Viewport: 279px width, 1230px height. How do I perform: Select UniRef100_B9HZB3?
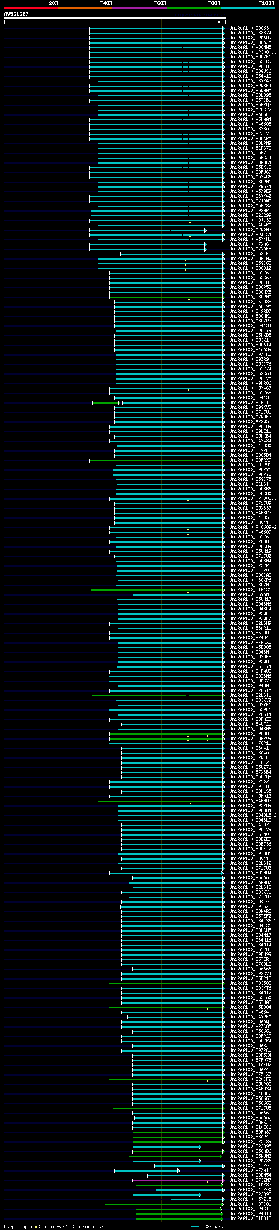pos(250,66)
